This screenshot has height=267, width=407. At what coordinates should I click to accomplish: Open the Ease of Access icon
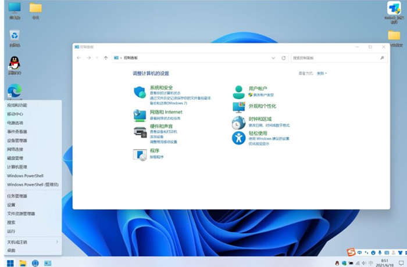tap(238, 138)
